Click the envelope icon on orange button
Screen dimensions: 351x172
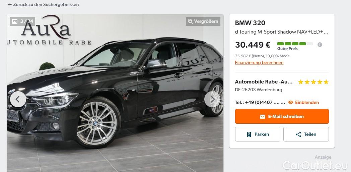click(262, 116)
